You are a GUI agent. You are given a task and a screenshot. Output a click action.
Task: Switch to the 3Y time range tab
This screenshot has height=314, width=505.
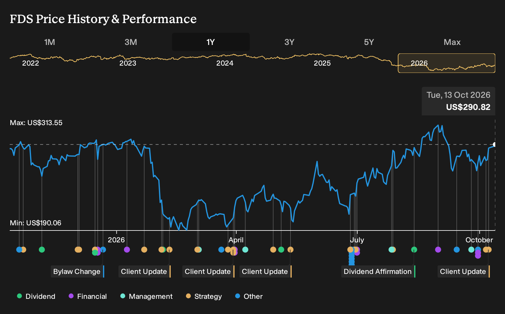click(x=289, y=42)
